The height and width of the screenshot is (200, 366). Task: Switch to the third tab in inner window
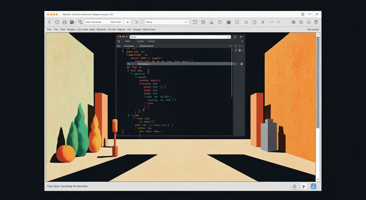pos(151,41)
